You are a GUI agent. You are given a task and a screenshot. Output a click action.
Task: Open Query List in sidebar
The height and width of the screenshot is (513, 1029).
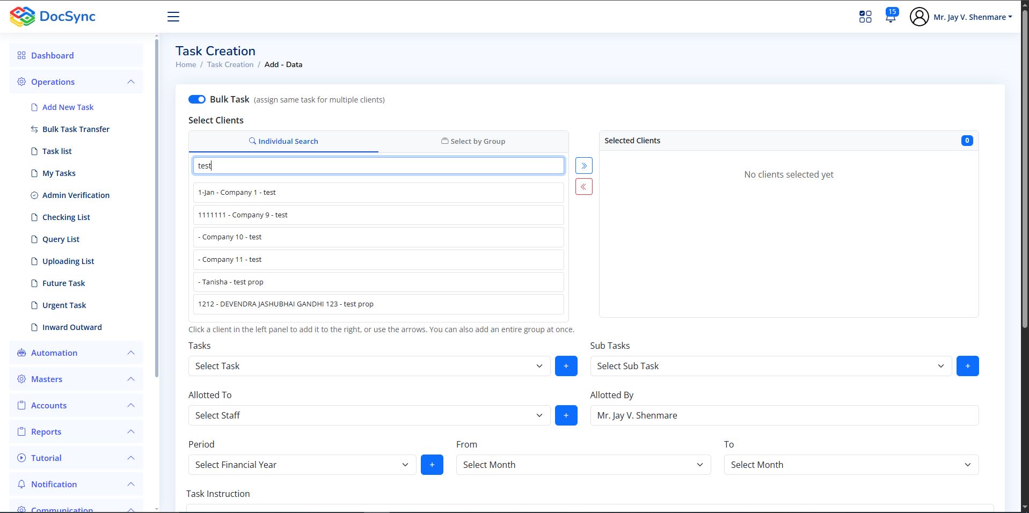pyautogui.click(x=61, y=239)
